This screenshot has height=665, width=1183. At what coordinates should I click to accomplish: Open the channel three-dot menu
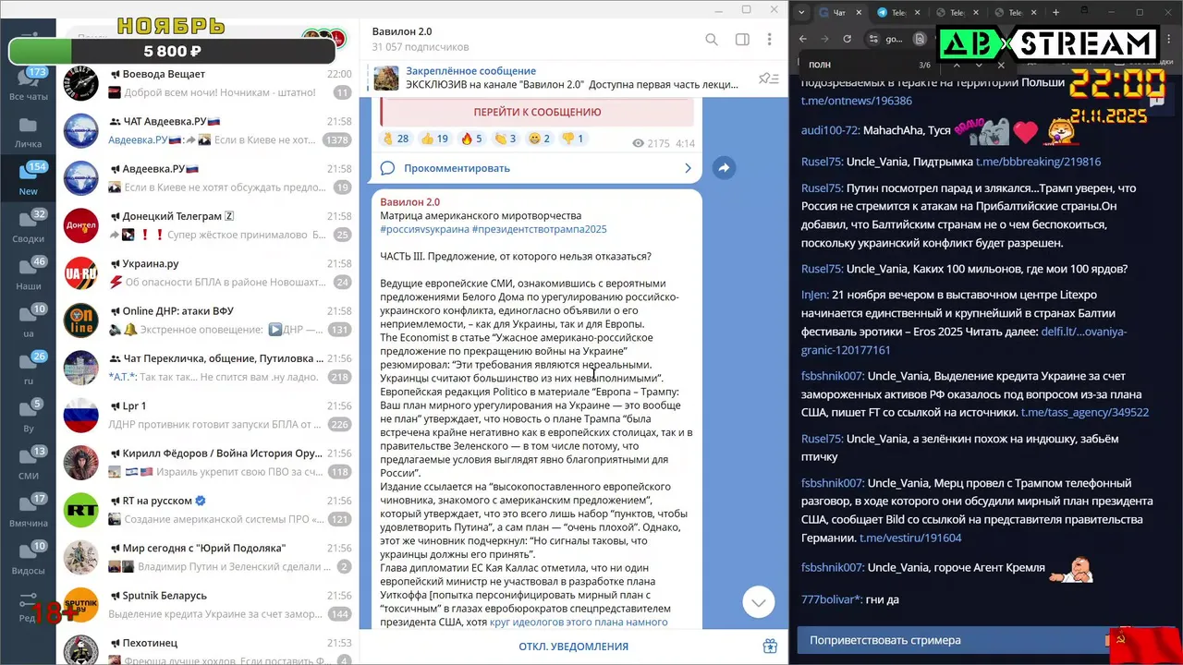(769, 40)
